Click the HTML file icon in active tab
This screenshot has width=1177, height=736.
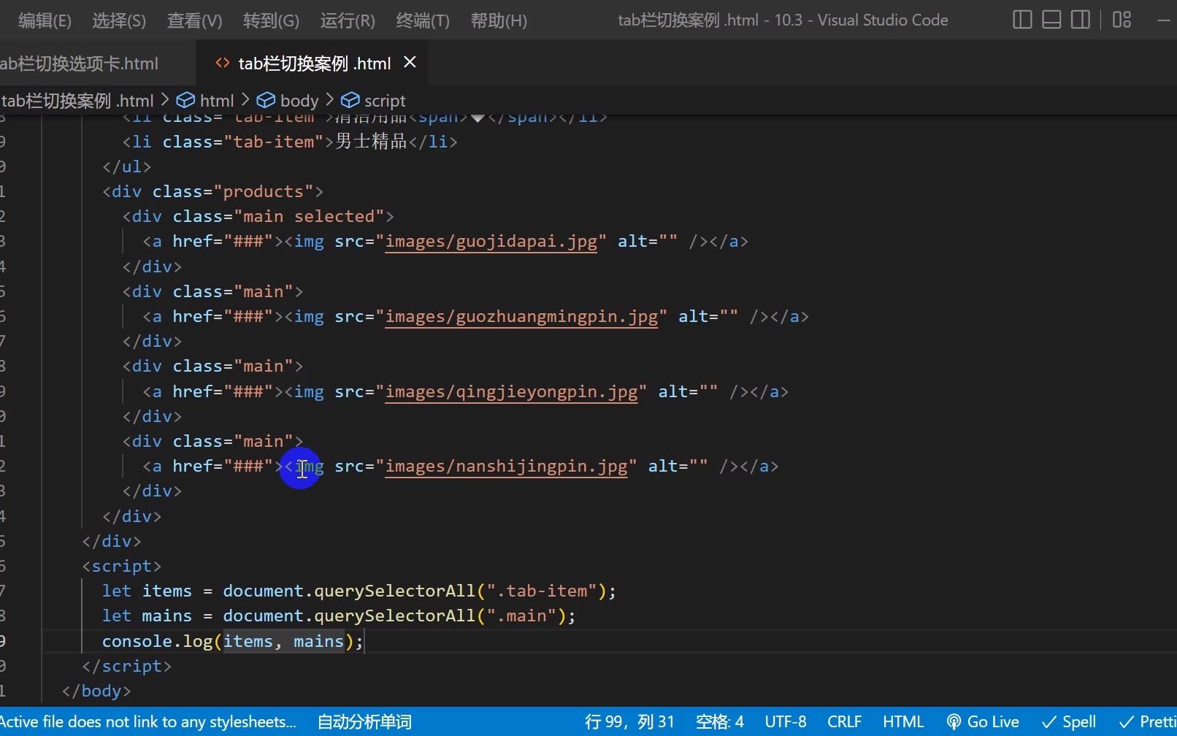click(223, 64)
